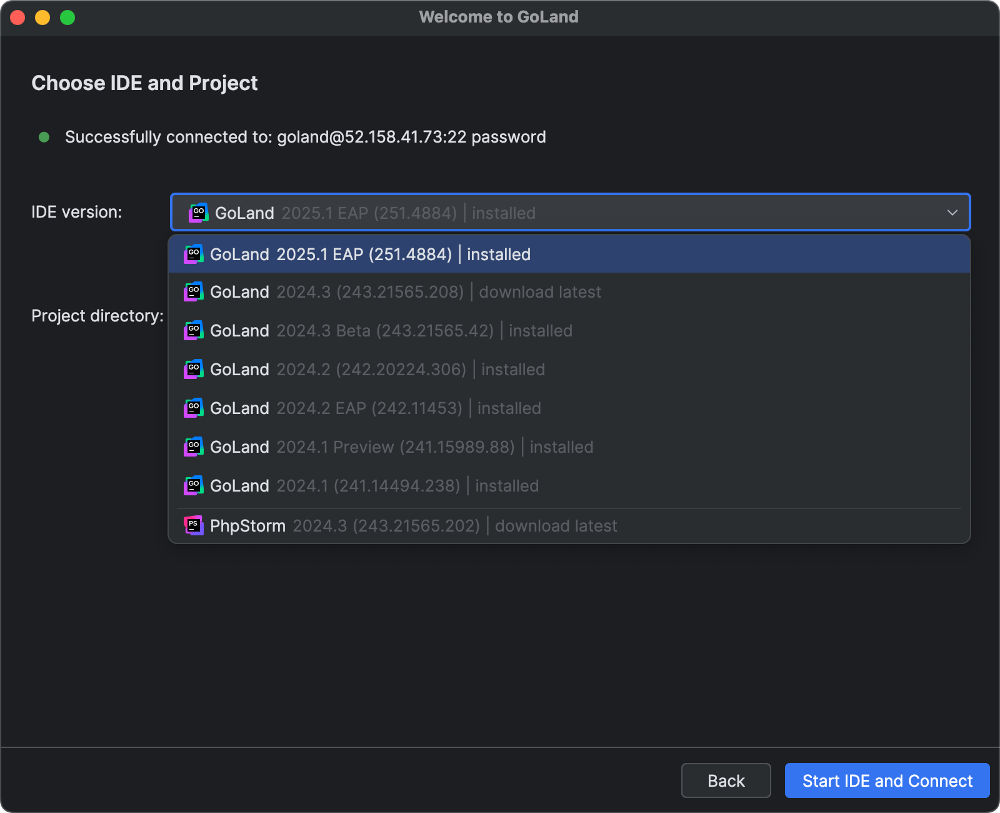Click the GoLand icon beside 2024.3 Beta
This screenshot has width=1000, height=813.
tap(194, 330)
